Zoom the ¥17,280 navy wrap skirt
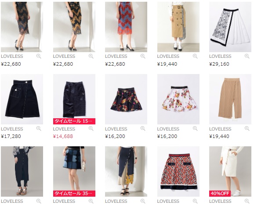Image resolution: width=254 pixels, height=205 pixels. [x=39, y=128]
